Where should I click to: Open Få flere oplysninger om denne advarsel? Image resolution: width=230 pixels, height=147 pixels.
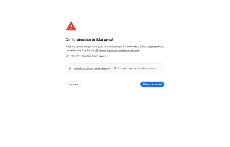coord(117,50)
